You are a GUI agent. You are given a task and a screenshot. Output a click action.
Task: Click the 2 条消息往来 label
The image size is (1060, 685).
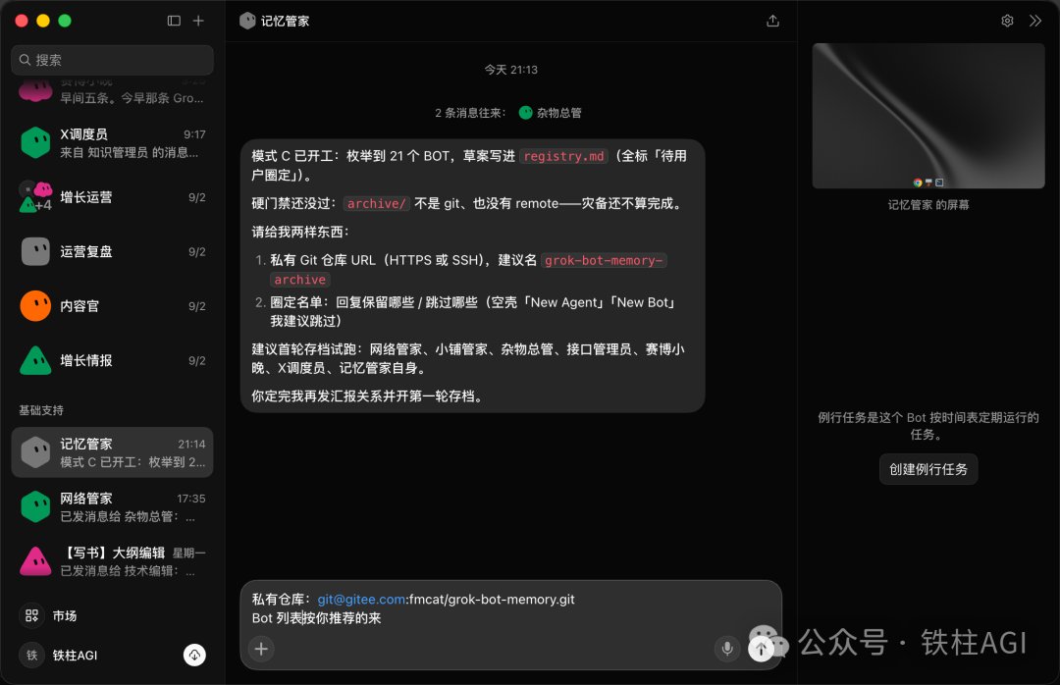click(470, 113)
